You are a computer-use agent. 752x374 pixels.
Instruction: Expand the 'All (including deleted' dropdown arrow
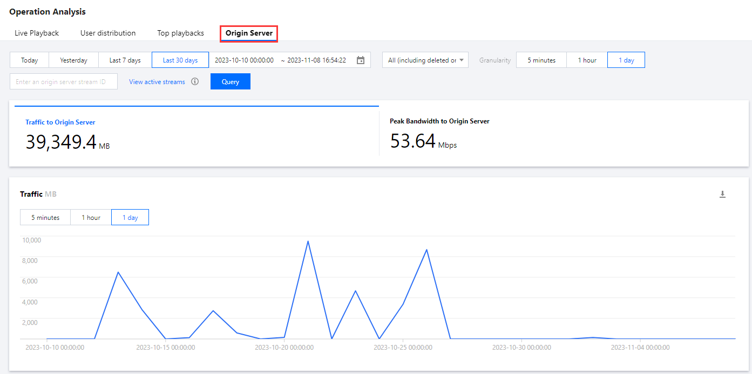point(462,60)
